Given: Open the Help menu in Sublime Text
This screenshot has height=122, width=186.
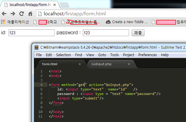Looking at the screenshot, I should 165,55.
